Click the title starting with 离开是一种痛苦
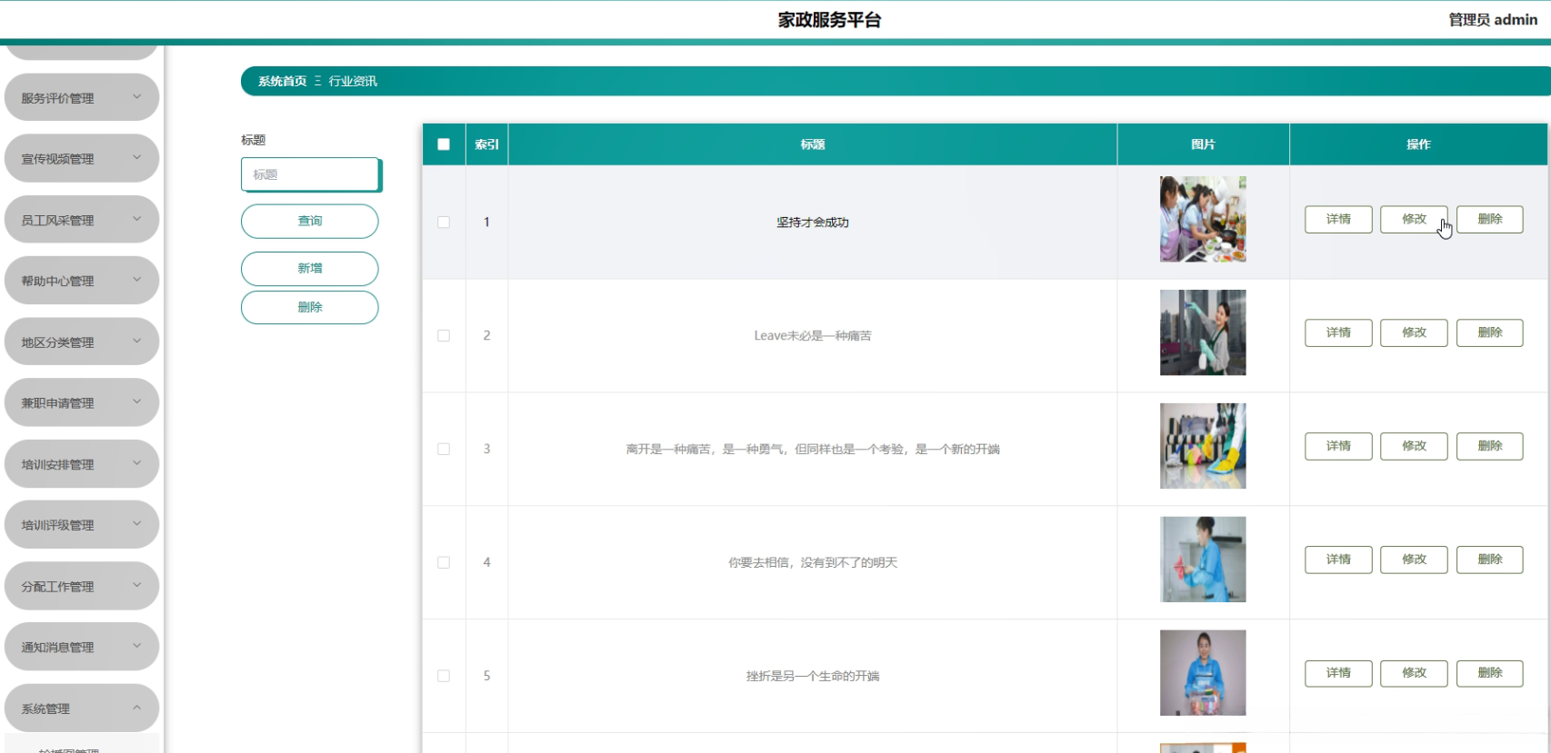Image resolution: width=1551 pixels, height=753 pixels. [813, 450]
